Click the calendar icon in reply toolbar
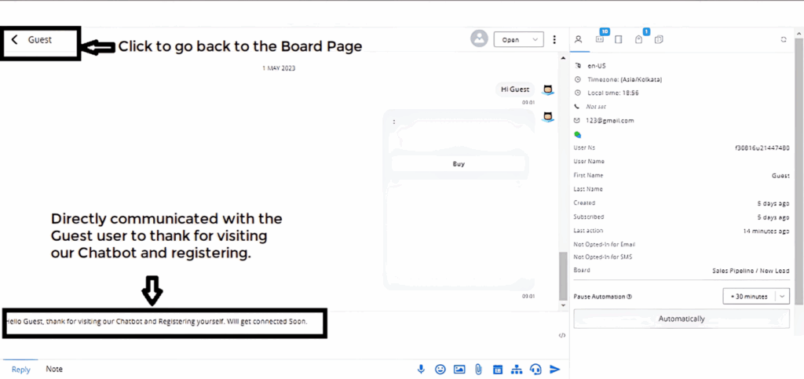Image resolution: width=804 pixels, height=379 pixels. (x=497, y=369)
